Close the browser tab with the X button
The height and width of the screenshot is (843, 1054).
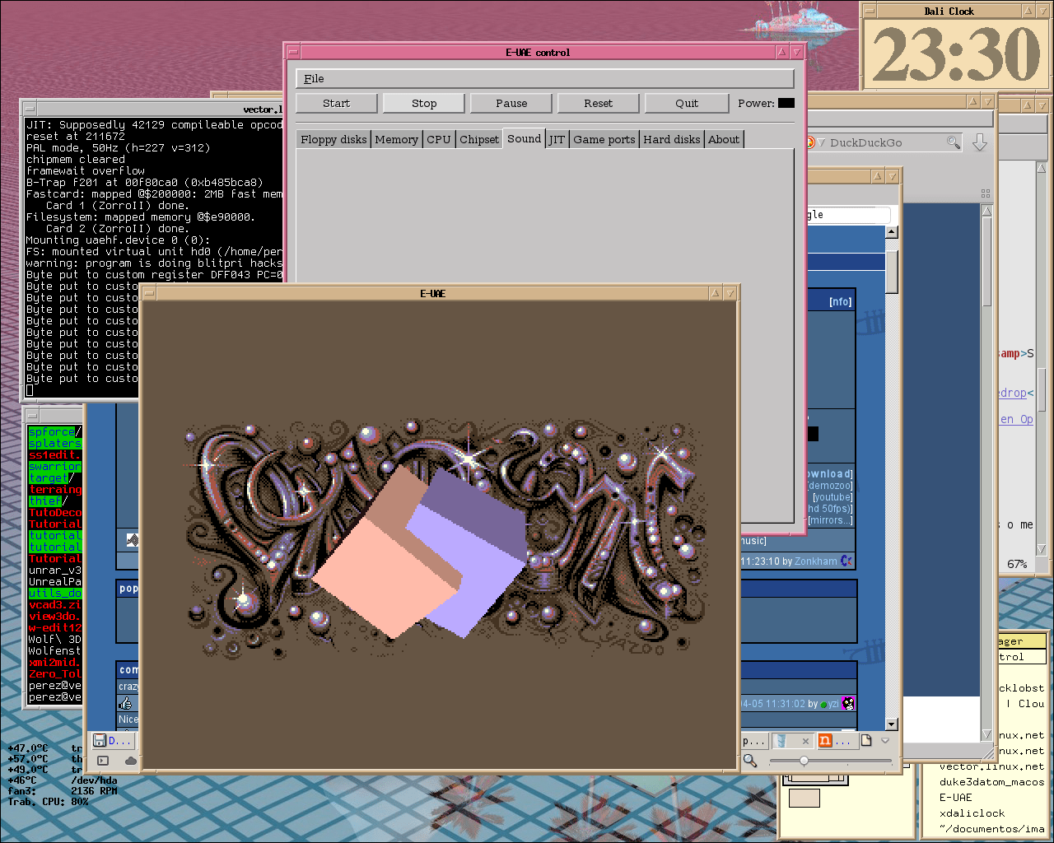click(x=805, y=741)
